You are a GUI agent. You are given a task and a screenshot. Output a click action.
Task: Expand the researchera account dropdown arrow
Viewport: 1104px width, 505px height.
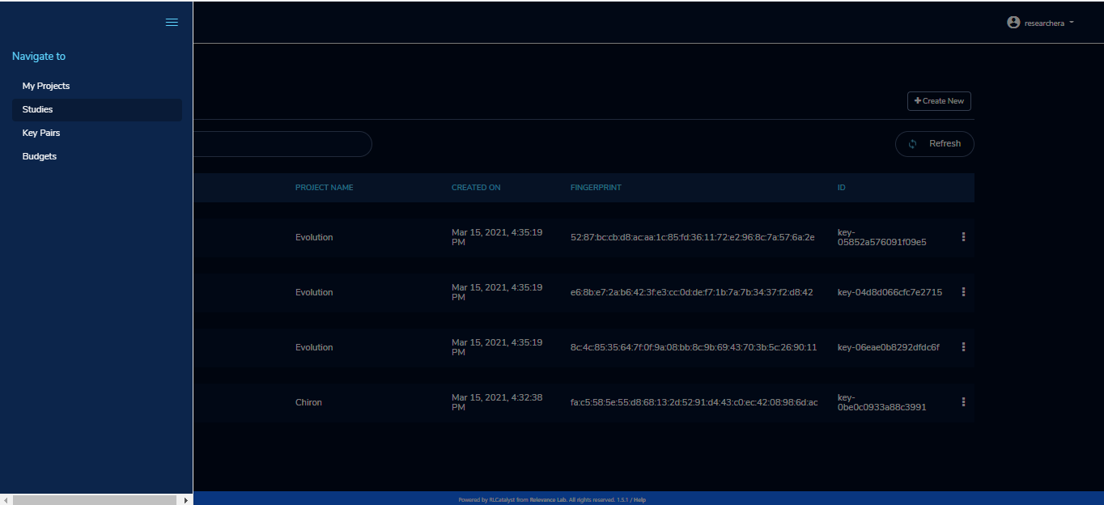click(x=1072, y=23)
